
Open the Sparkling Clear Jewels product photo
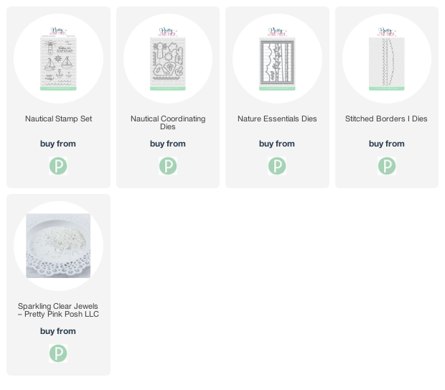(x=58, y=246)
